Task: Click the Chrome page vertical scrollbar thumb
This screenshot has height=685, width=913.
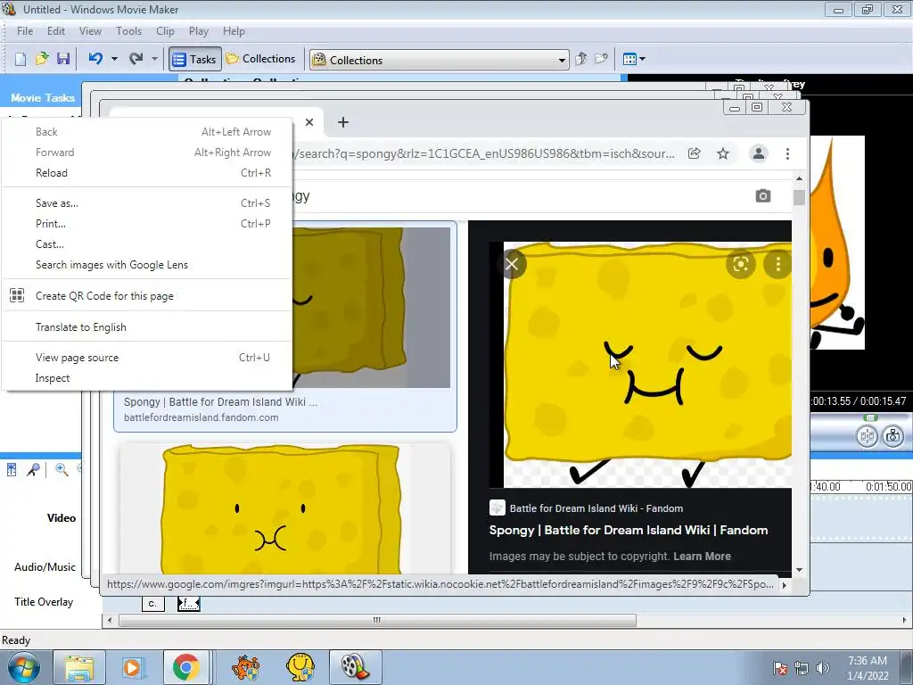Action: pyautogui.click(x=799, y=197)
